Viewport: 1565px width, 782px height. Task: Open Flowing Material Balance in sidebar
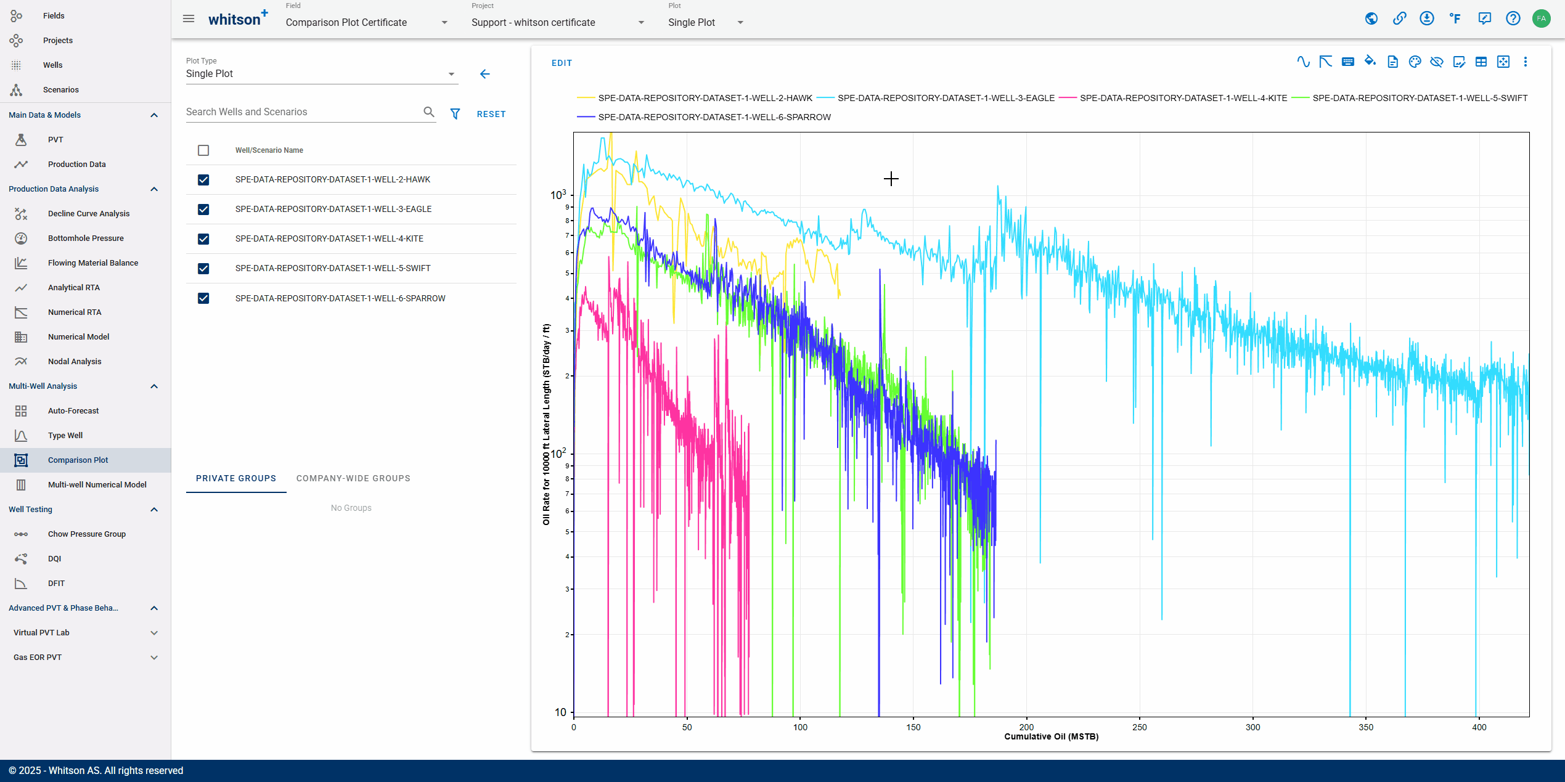click(x=93, y=263)
